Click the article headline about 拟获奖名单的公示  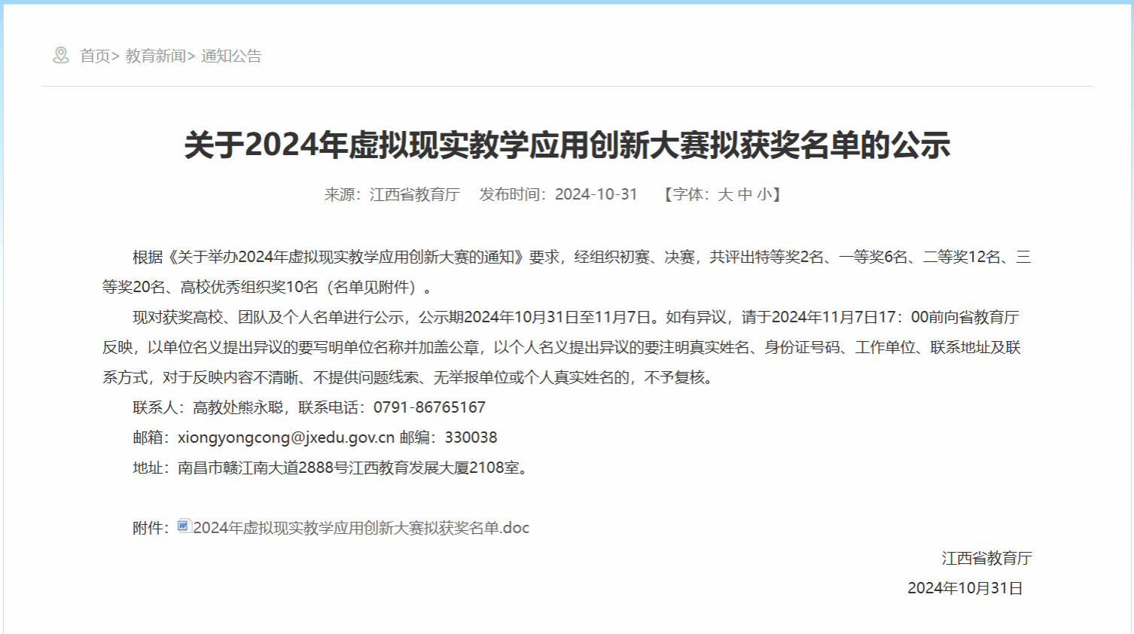567,145
